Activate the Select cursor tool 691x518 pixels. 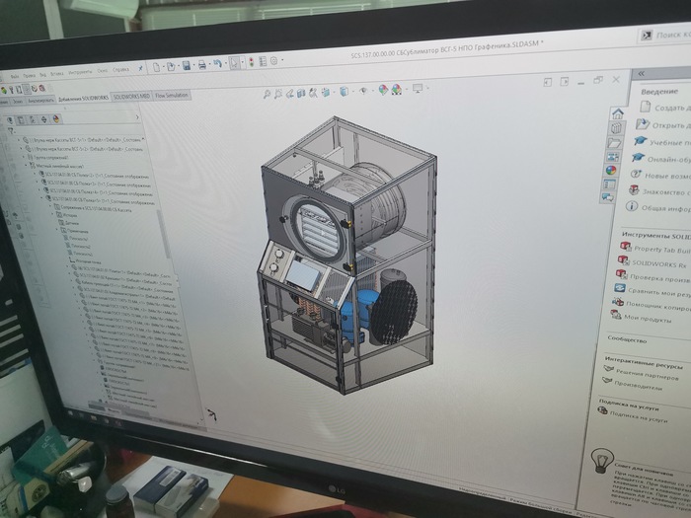[x=235, y=63]
